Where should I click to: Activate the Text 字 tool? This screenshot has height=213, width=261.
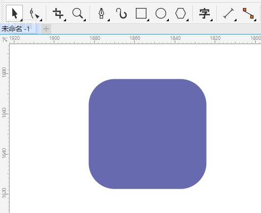point(205,13)
